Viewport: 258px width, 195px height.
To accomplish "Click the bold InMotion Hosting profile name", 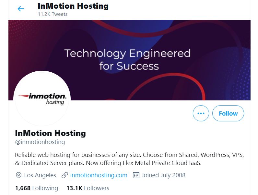I will 50,133.
